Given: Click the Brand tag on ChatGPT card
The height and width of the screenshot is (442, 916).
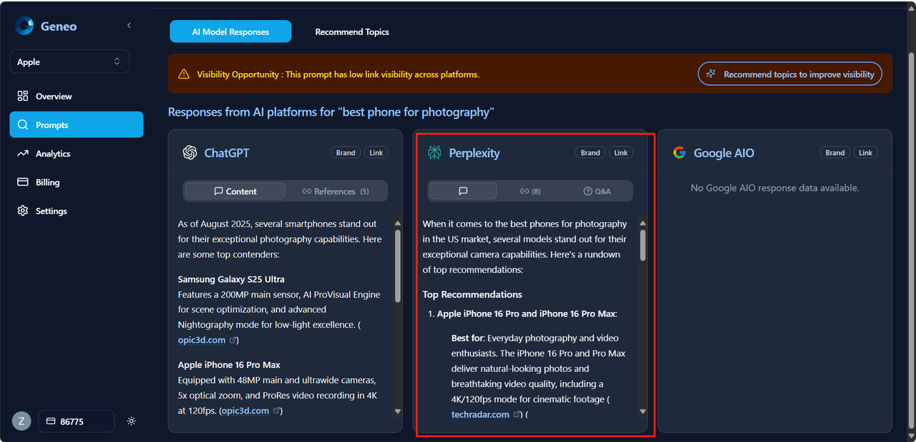Looking at the screenshot, I should (x=346, y=153).
